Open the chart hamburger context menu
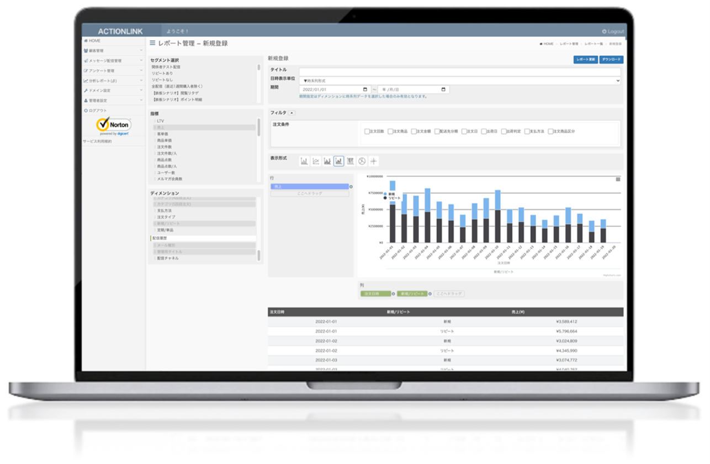The width and height of the screenshot is (710, 464). click(618, 180)
